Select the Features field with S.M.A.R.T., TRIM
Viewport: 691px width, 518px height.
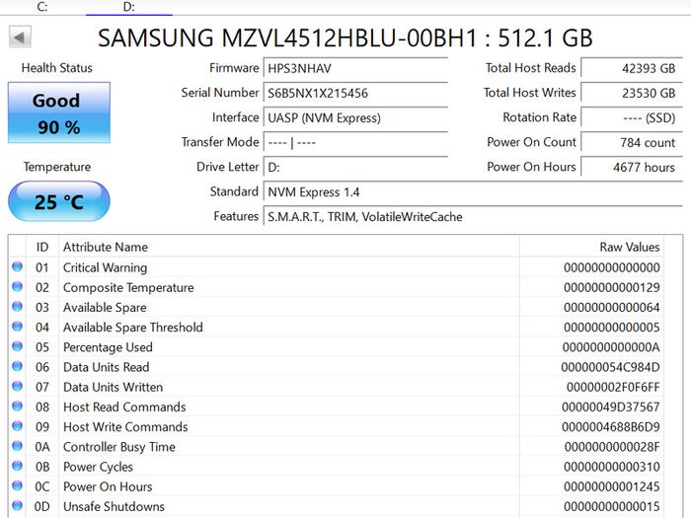[x=473, y=217]
